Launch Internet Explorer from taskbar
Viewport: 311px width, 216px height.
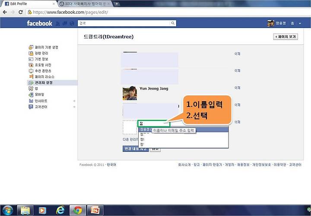pyautogui.click(x=60, y=210)
